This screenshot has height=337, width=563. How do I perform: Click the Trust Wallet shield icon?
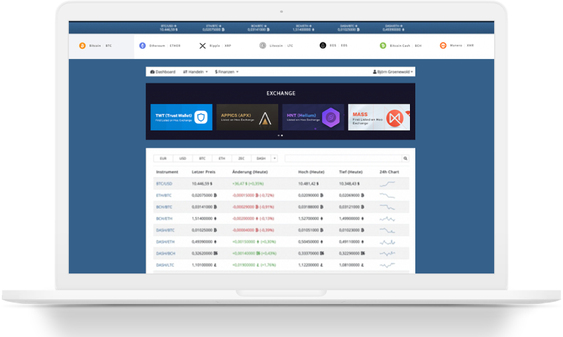click(201, 117)
